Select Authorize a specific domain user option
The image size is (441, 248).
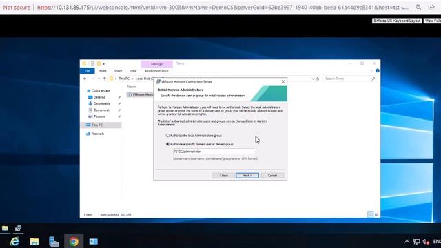pyautogui.click(x=200, y=144)
